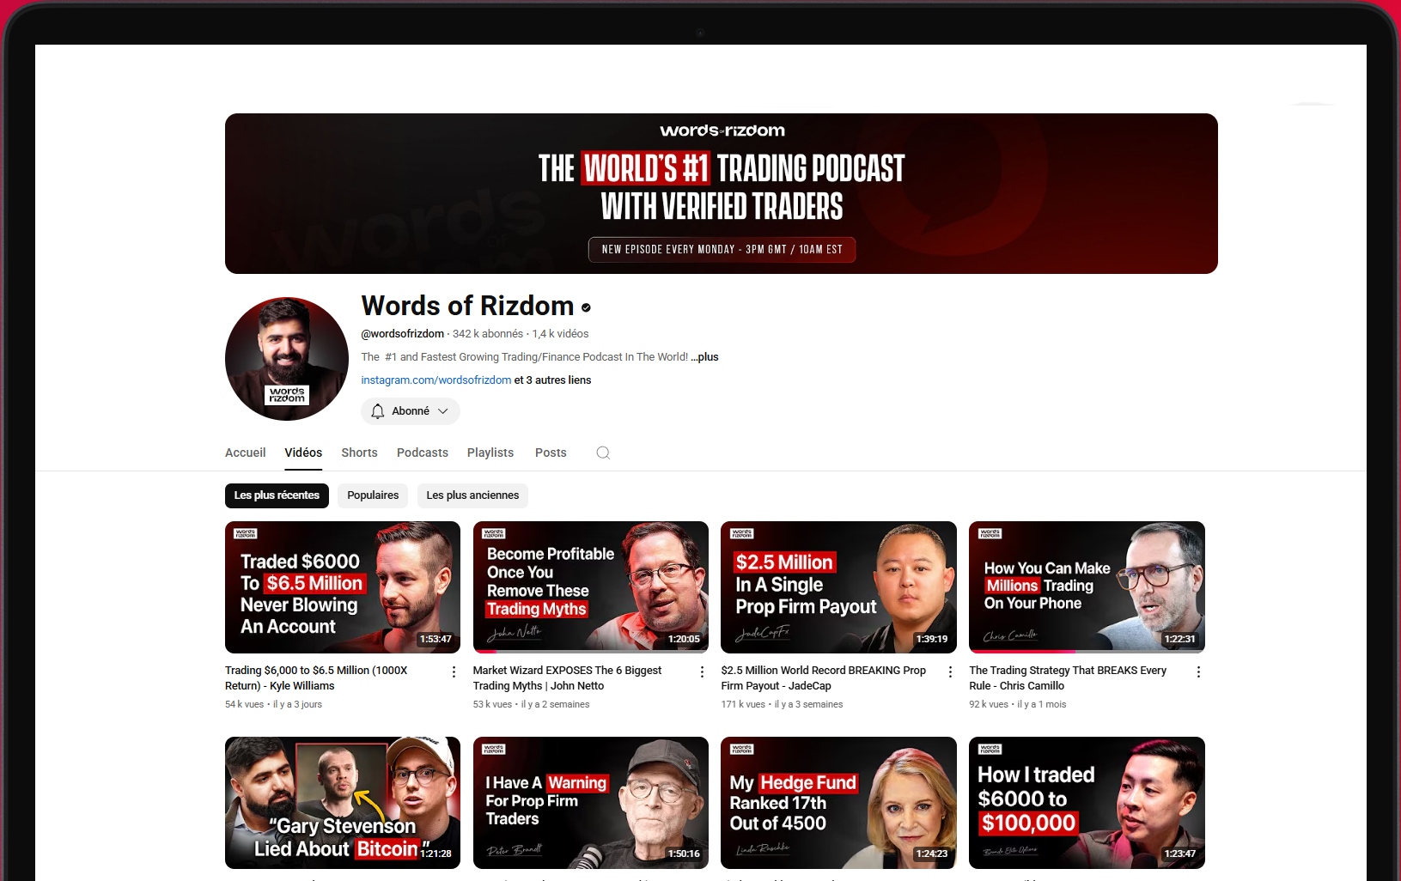Open 'The Trading Strategy That BREAKS' title

point(1068,678)
